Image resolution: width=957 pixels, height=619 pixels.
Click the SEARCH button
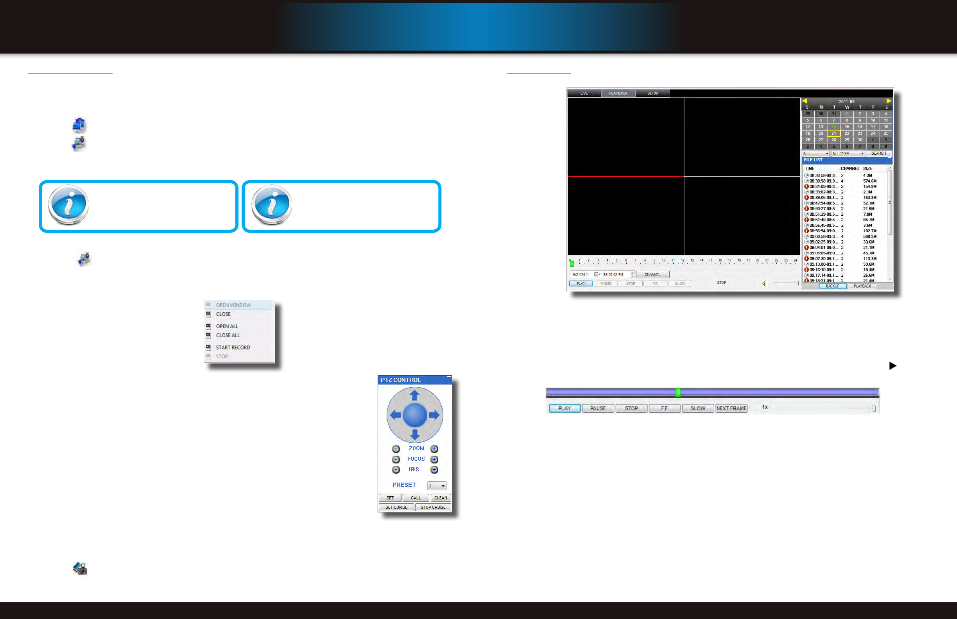click(x=878, y=154)
